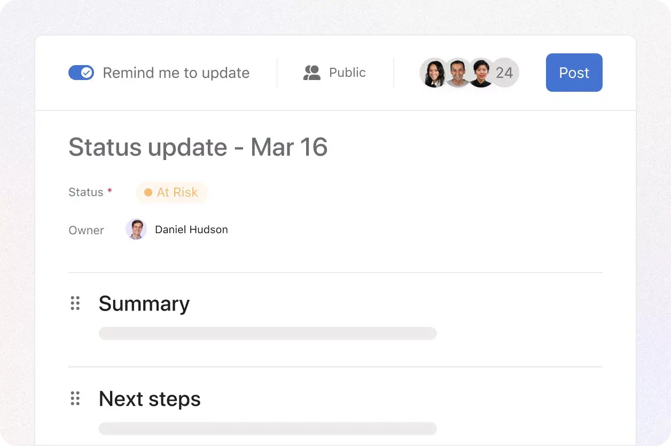Click the Status update title to edit it
The image size is (671, 446).
tap(198, 147)
